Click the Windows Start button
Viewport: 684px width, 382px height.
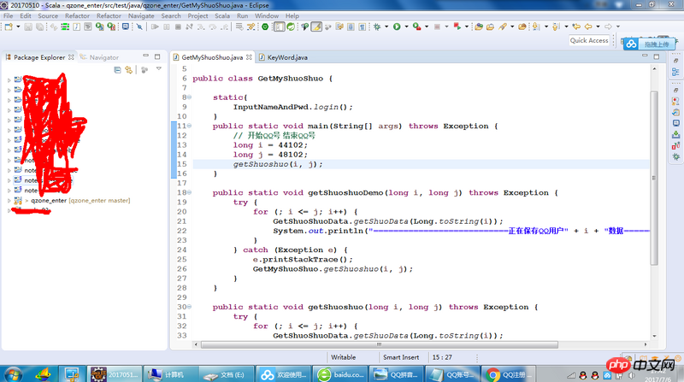point(12,374)
